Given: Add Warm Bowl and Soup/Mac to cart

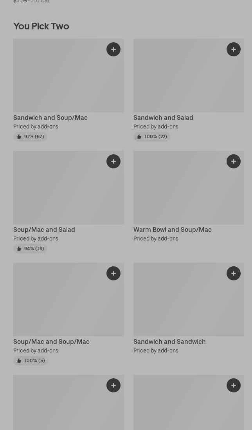Looking at the screenshot, I should pyautogui.click(x=234, y=161).
